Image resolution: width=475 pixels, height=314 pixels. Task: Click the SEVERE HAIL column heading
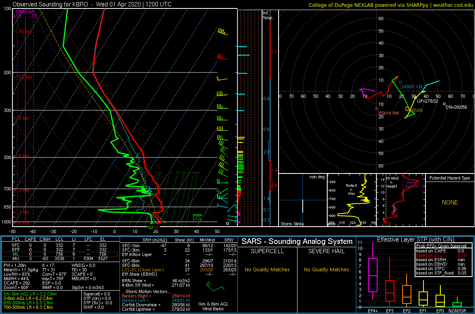(326, 252)
